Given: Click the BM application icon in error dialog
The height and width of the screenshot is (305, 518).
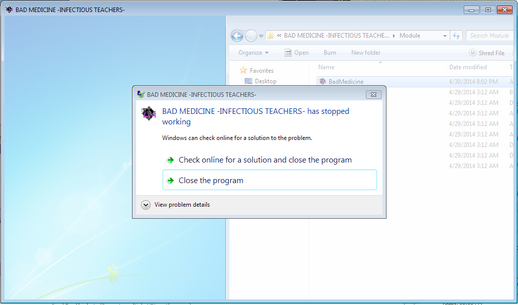Looking at the screenshot, I should coord(149,113).
